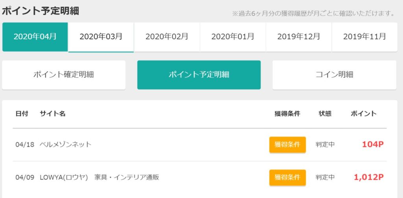This screenshot has height=198, width=403.
Task: Click the 104P point value
Action: coord(373,145)
